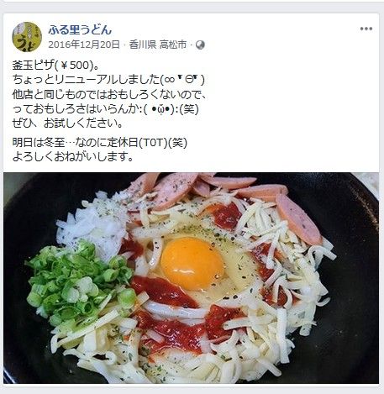Open the 釜玉ピザ food photo
This screenshot has height=394, width=384.
coord(191,278)
